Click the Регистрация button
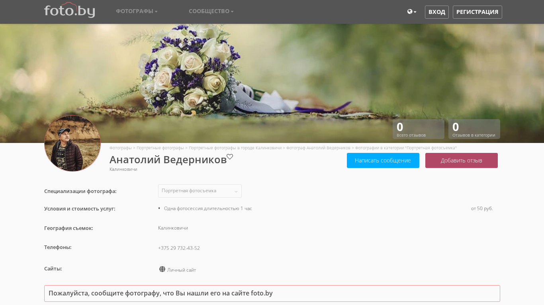544x305 pixels. point(477,12)
